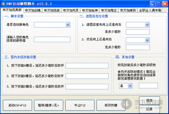This screenshot has height=114, width=169.
Task: Click the 中止F12 button
Action: [x=80, y=105]
